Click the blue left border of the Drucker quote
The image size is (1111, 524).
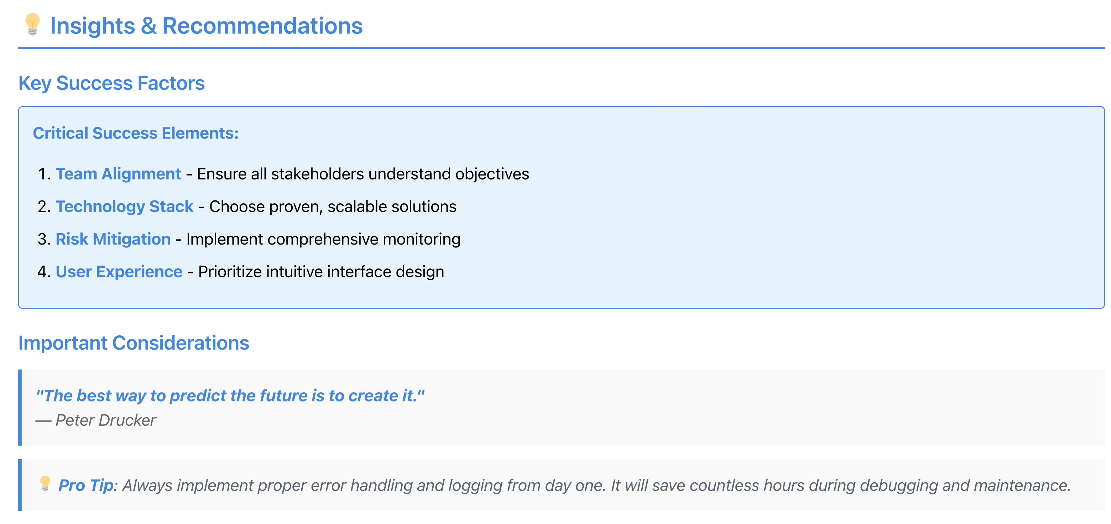click(x=20, y=408)
